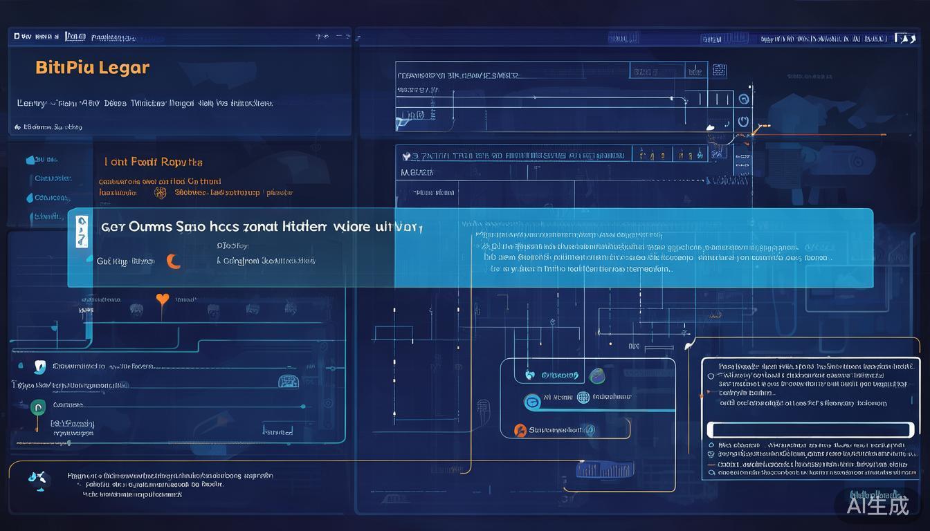
Task: Click the white shield icon in list
Action: point(40,366)
